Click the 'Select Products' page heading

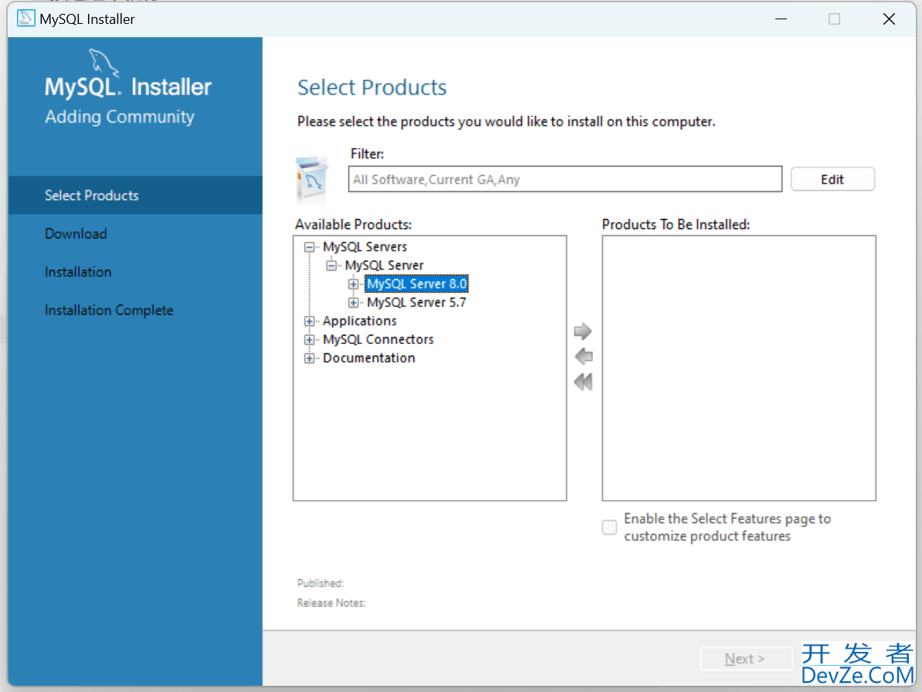pos(372,87)
